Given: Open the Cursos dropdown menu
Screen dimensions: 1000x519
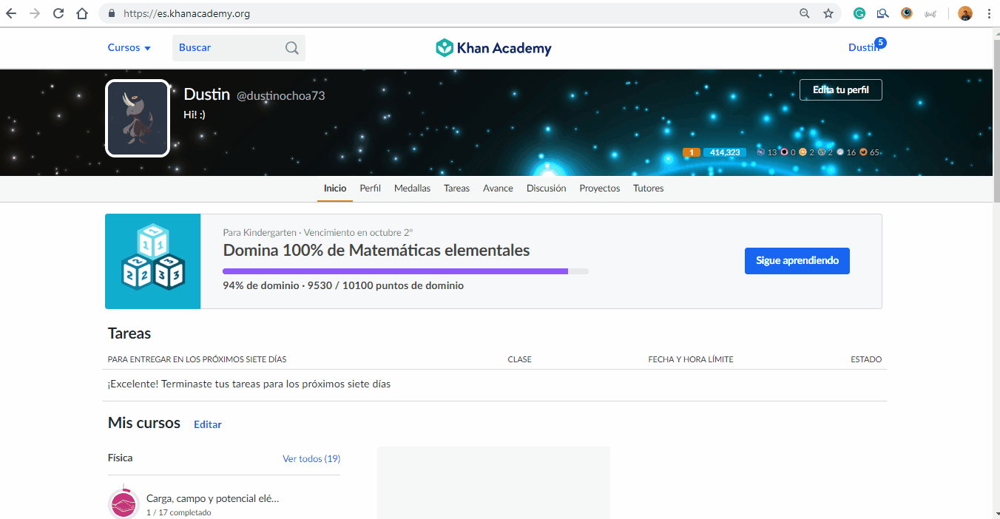Looking at the screenshot, I should click(129, 47).
